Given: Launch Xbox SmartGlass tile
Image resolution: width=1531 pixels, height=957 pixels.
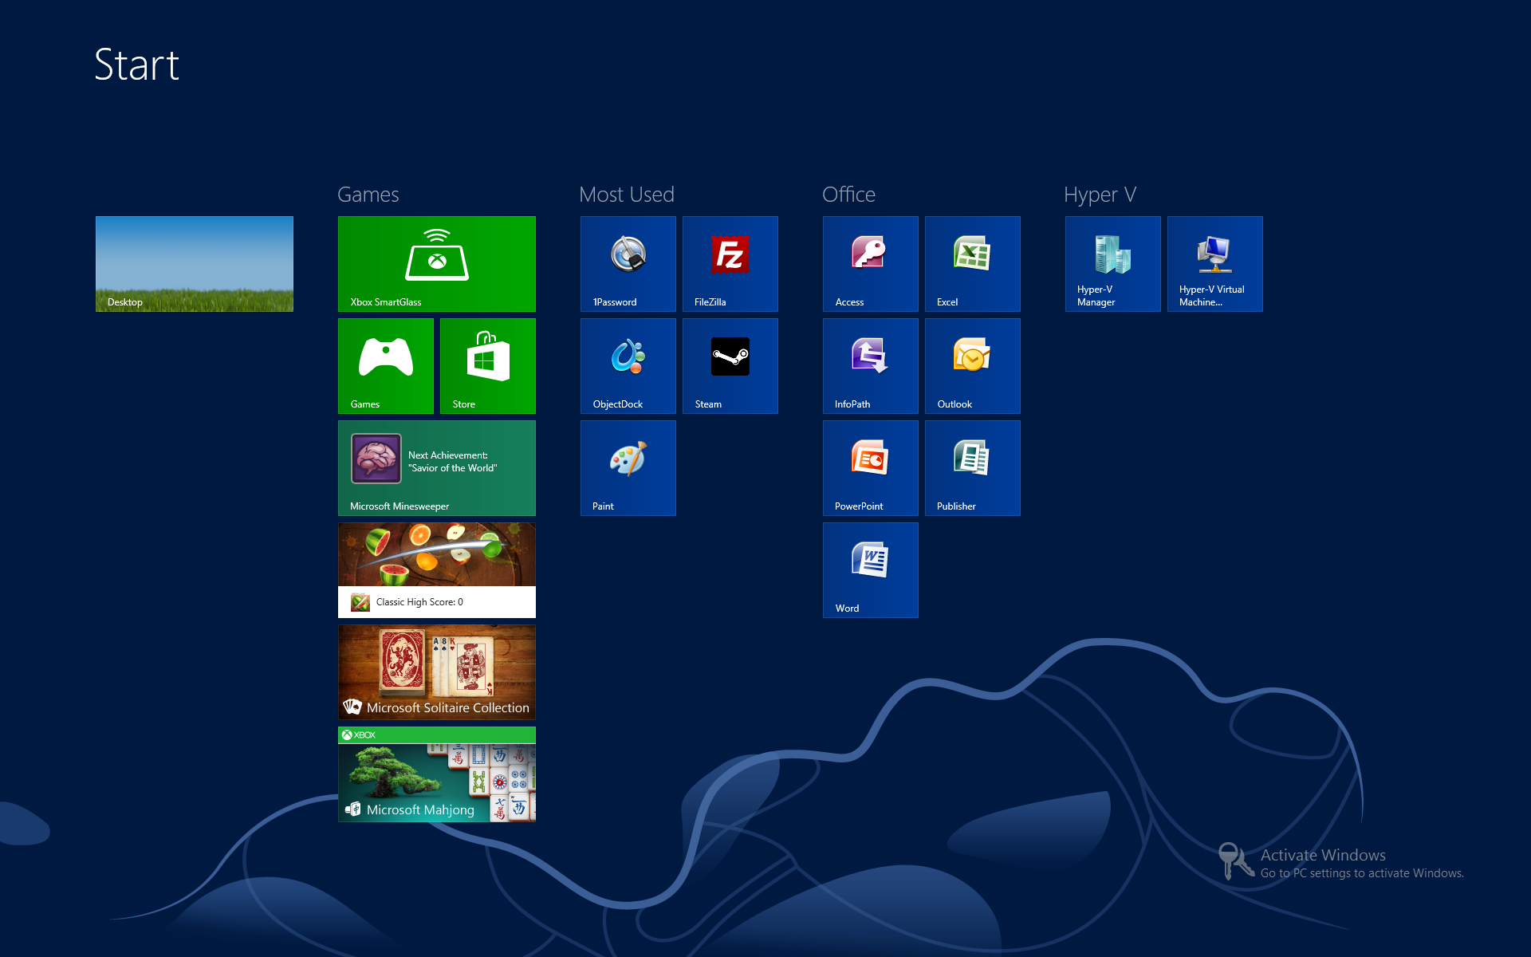Looking at the screenshot, I should pyautogui.click(x=437, y=264).
